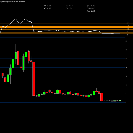Click the '25' price axis label
The width and height of the screenshot is (133, 133).
[126, 59]
